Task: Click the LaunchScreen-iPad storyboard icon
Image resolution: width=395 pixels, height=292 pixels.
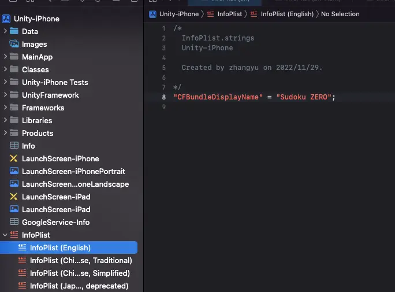Action: pyautogui.click(x=14, y=197)
